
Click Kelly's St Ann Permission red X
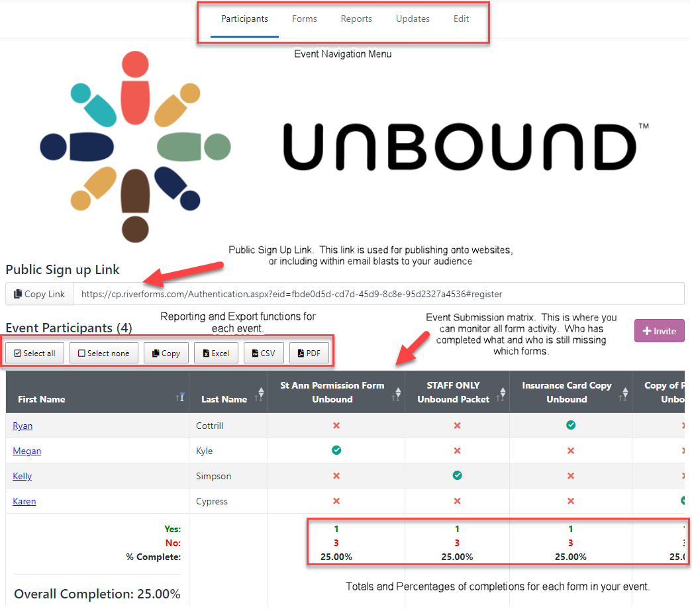(x=336, y=476)
